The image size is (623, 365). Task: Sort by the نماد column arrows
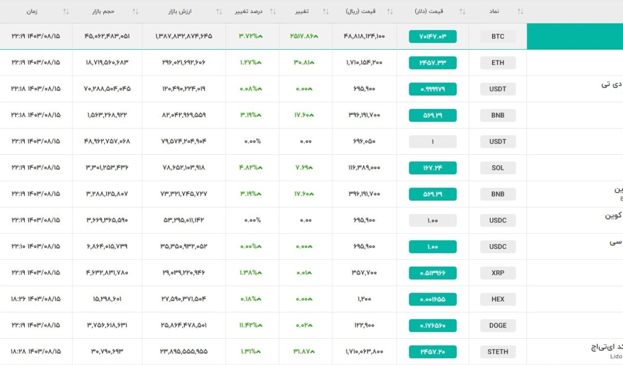[x=520, y=11]
